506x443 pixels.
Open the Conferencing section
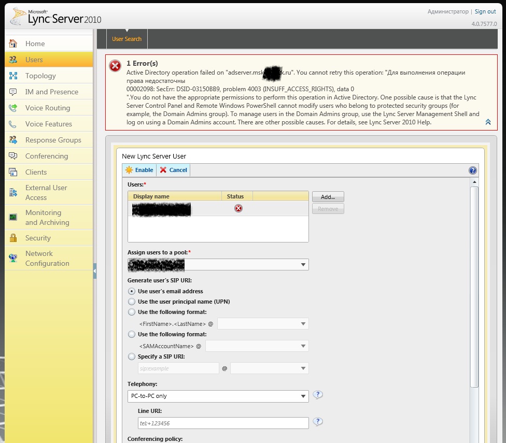click(x=49, y=156)
